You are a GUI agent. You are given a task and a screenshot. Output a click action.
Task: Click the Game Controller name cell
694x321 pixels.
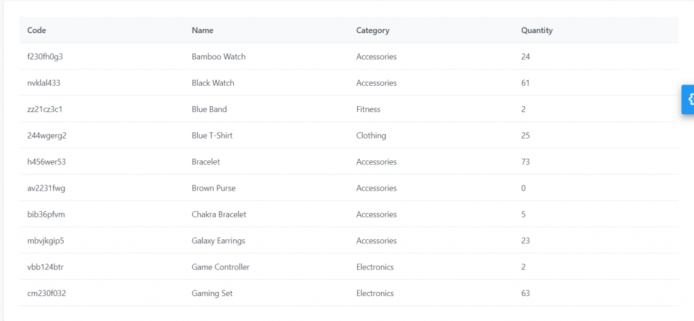(221, 267)
